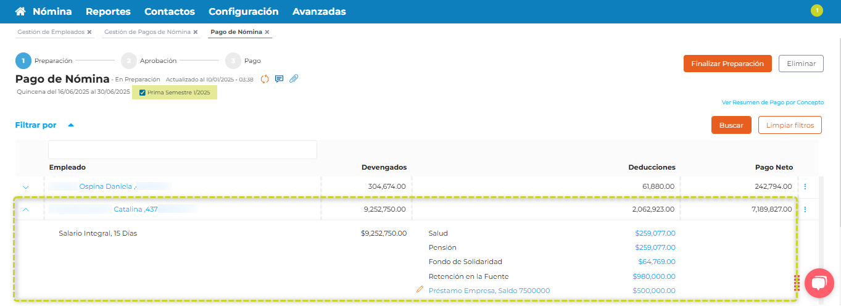Open Ver Resumen de Pago por Concepto link
This screenshot has width=841, height=306.
click(x=773, y=102)
